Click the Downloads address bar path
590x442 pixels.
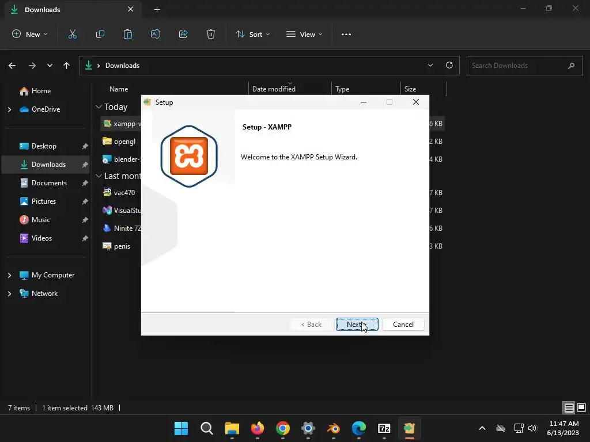122,66
